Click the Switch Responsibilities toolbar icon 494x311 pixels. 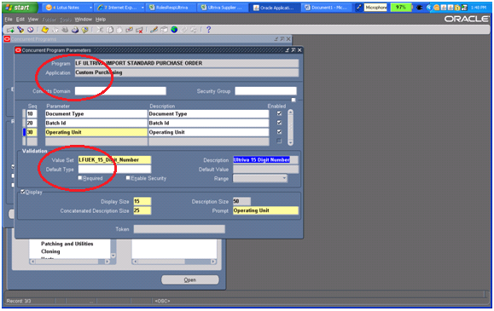[65, 30]
